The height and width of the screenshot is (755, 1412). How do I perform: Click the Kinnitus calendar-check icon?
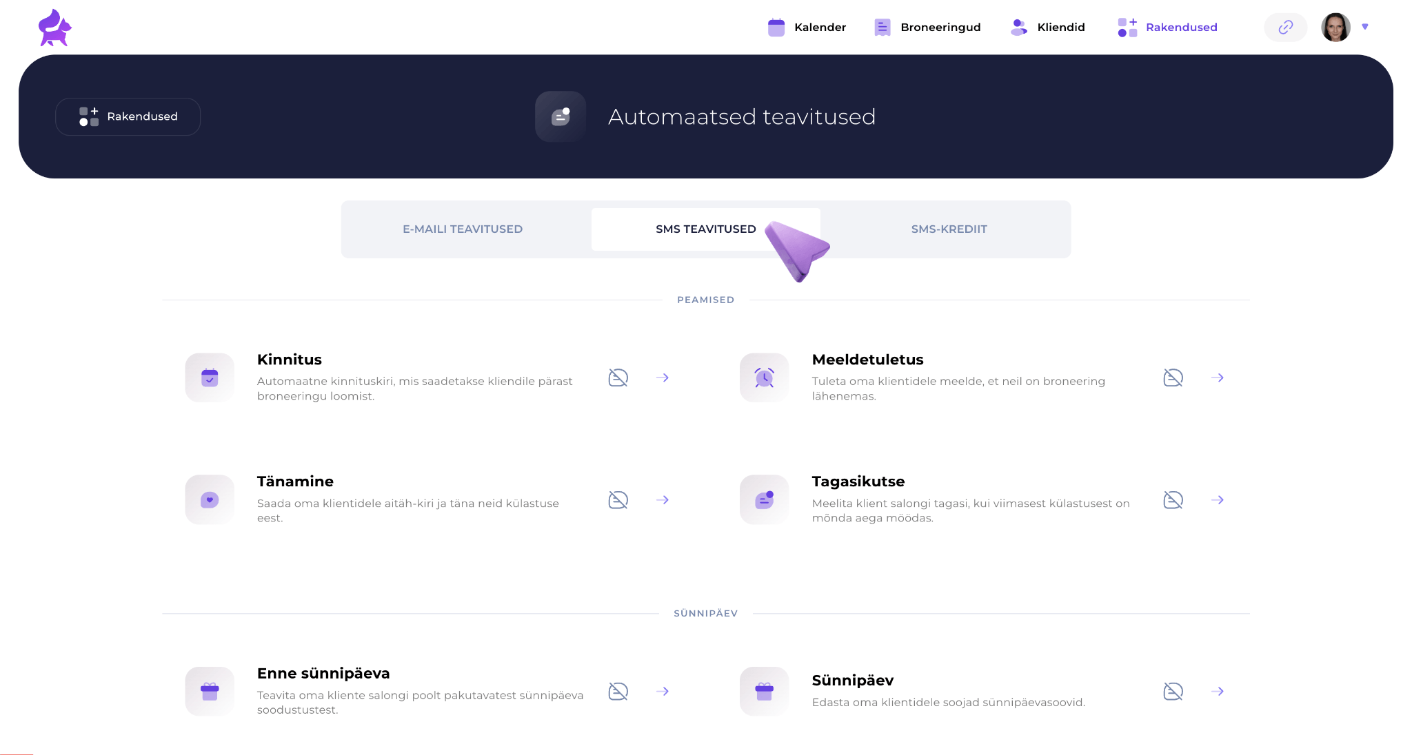210,377
